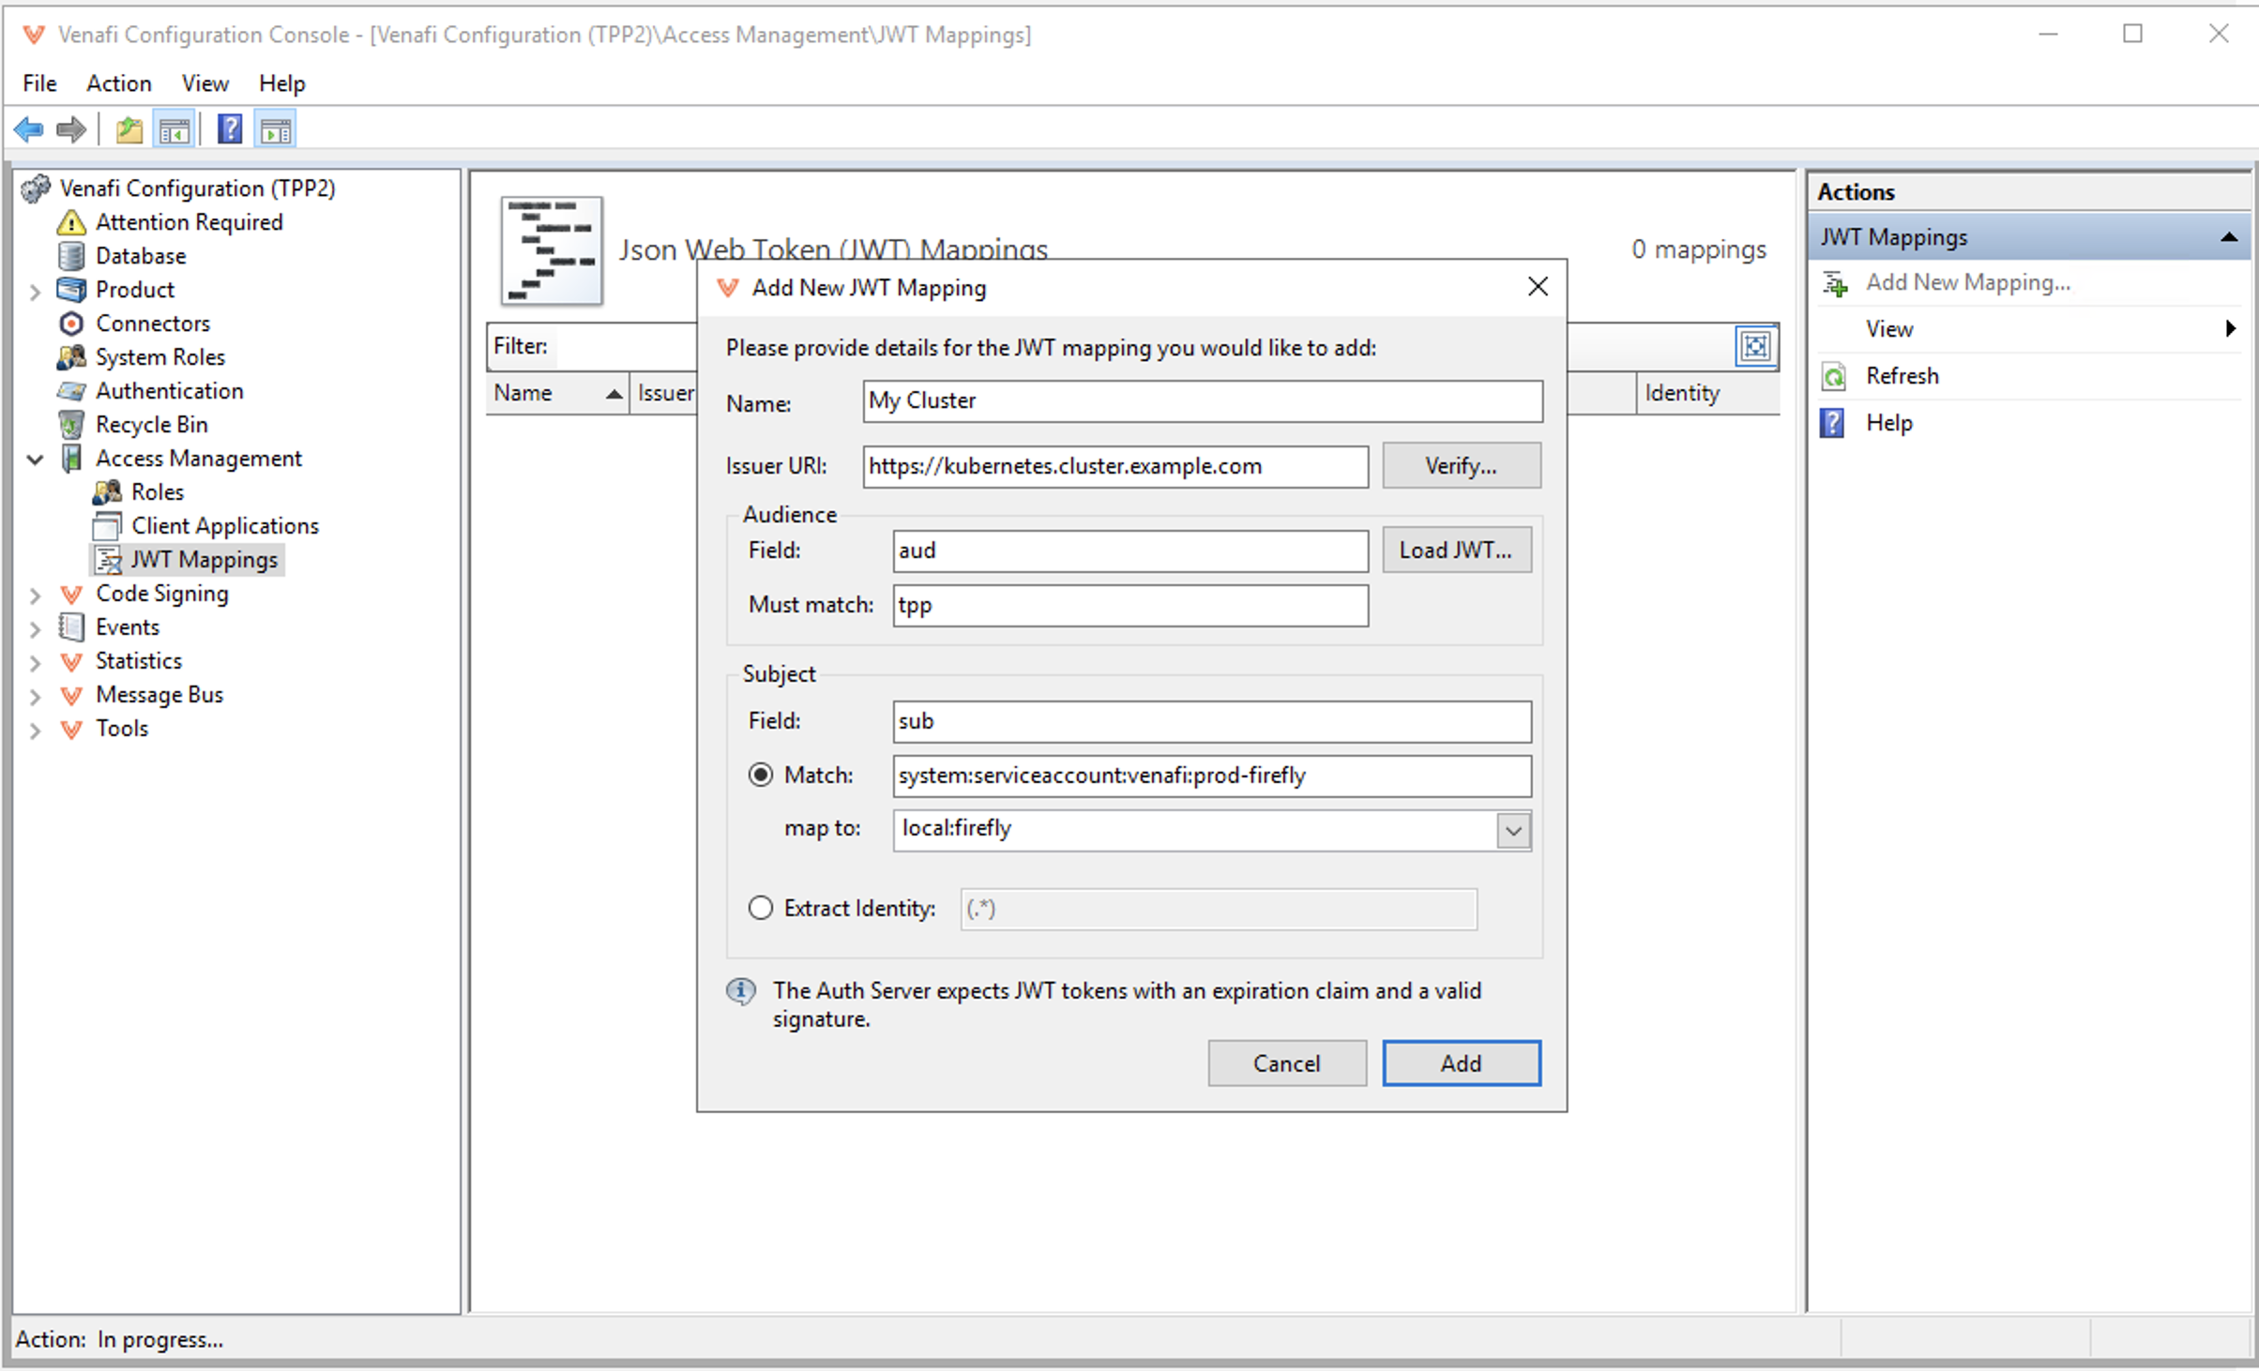Close the Add New JWT Mapping dialog
This screenshot has height=1371, width=2259.
[x=1538, y=287]
